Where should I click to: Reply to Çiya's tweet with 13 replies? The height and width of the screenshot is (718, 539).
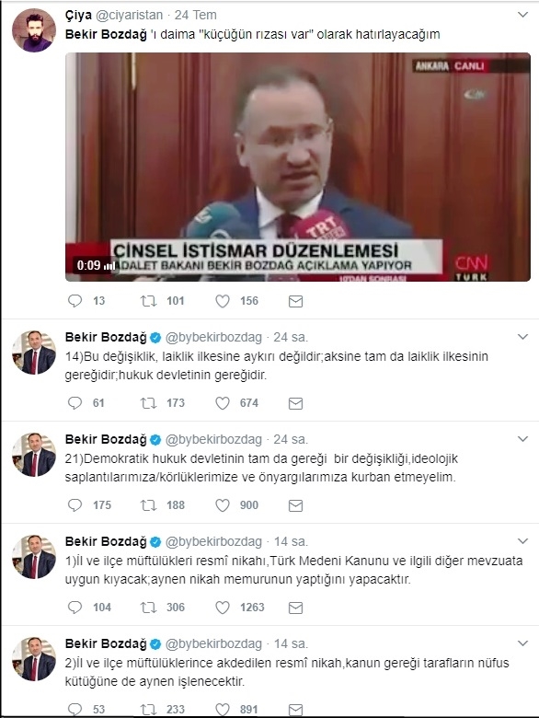tap(75, 301)
